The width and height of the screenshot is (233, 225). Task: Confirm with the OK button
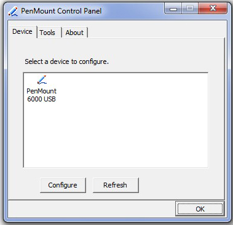(200, 209)
